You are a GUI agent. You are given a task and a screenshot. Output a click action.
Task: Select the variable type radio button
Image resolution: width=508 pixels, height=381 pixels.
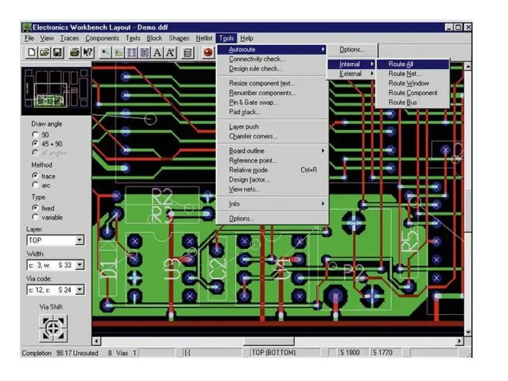[36, 217]
